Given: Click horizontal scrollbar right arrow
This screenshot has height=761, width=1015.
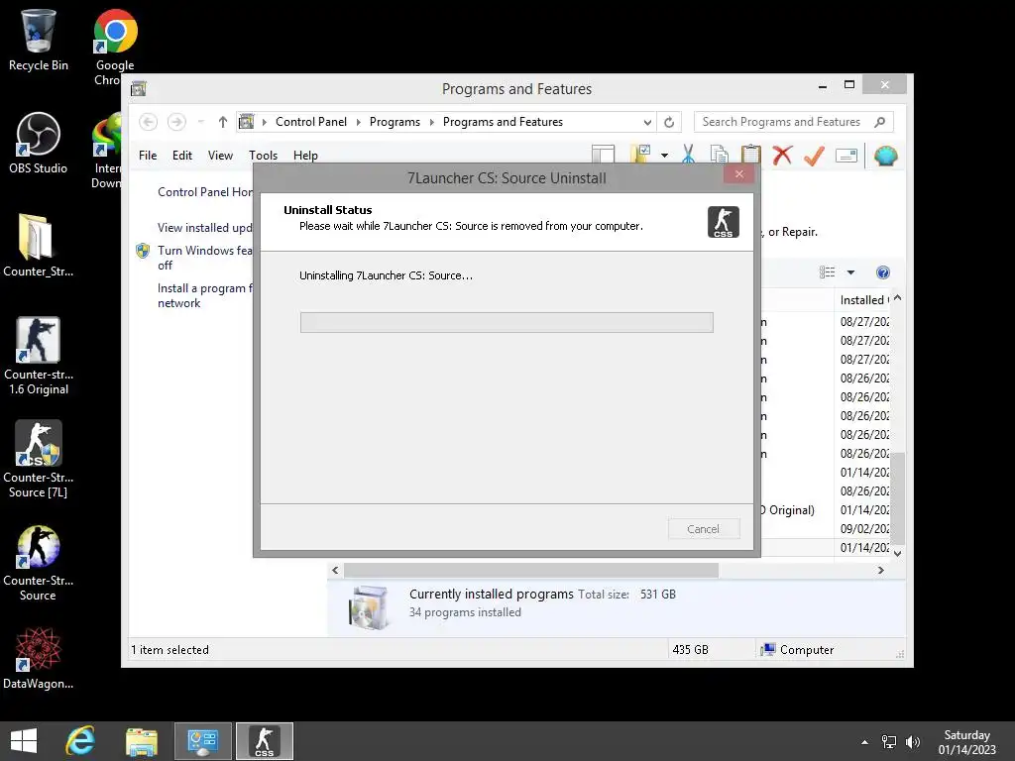Looking at the screenshot, I should pos(881,570).
